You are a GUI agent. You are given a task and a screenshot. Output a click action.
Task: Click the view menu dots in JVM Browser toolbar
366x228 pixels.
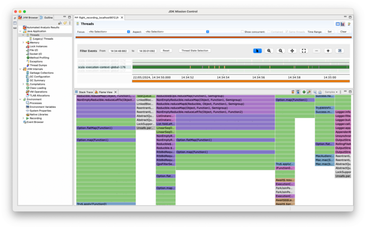pyautogui.click(x=70, y=23)
